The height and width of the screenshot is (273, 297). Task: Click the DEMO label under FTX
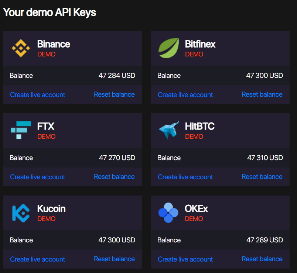[47, 136]
